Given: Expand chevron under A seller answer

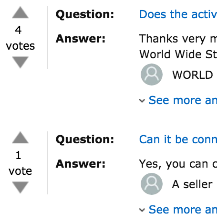Looking at the screenshot, I should [142, 210].
